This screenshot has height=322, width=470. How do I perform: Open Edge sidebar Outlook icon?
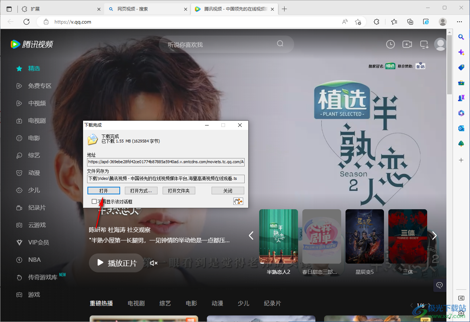(461, 128)
